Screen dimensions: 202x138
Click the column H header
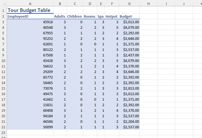tap(148, 4)
